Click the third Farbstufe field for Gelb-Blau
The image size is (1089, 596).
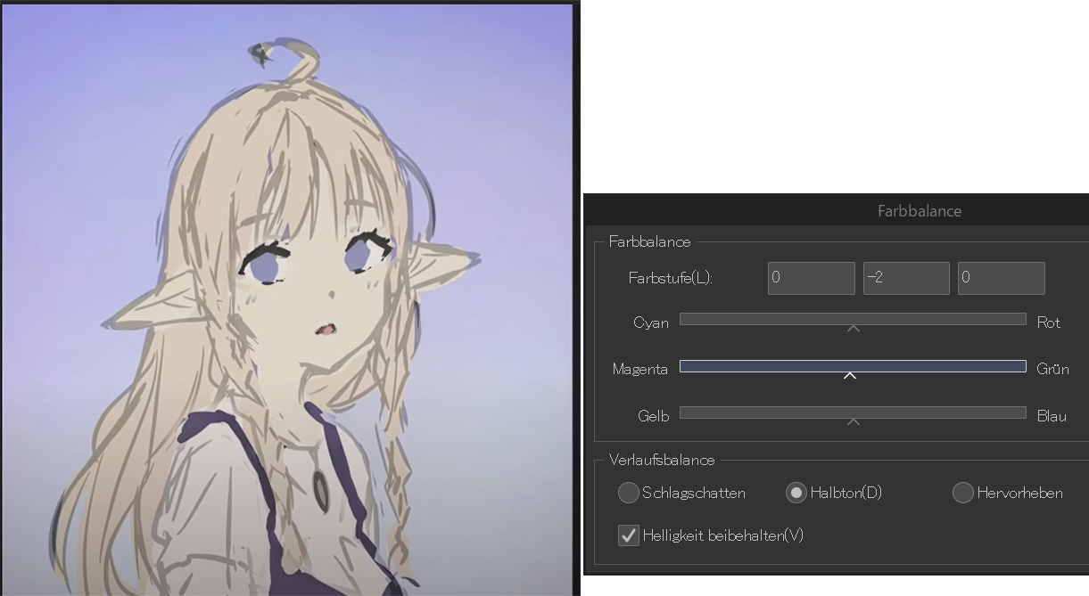[1001, 278]
